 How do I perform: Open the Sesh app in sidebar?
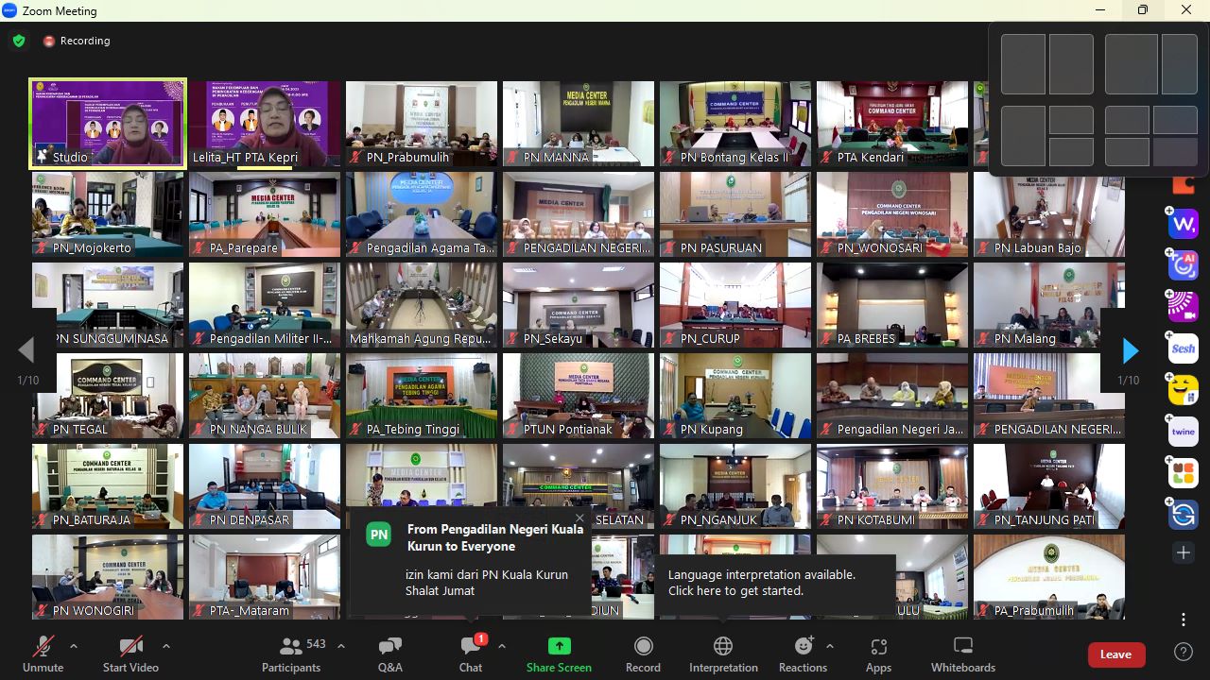(x=1184, y=348)
